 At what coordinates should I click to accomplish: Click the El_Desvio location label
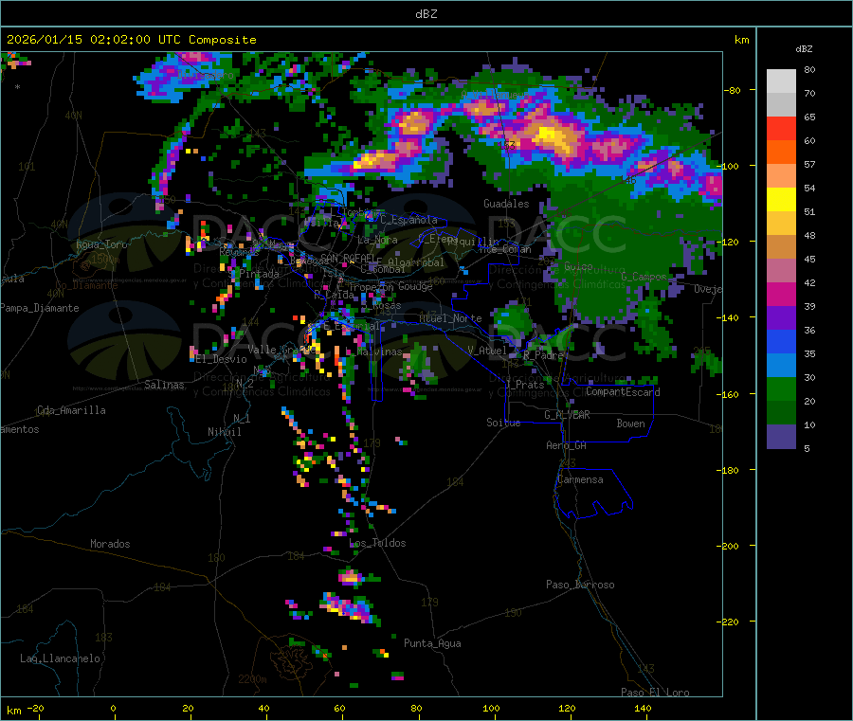(x=222, y=359)
